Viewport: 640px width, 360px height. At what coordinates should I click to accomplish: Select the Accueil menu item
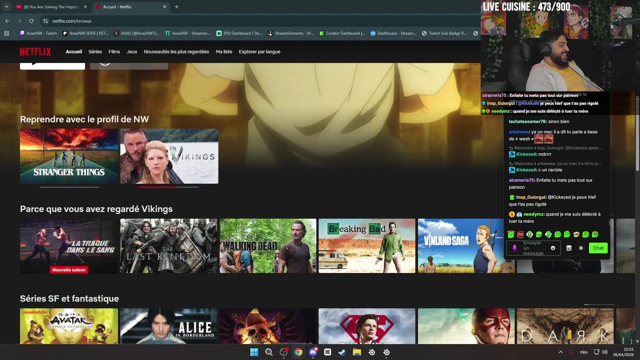coord(73,51)
